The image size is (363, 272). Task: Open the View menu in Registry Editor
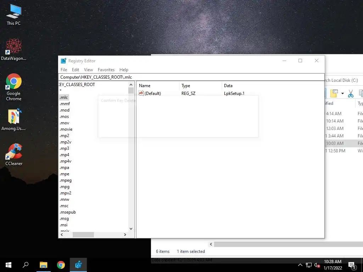[88, 70]
